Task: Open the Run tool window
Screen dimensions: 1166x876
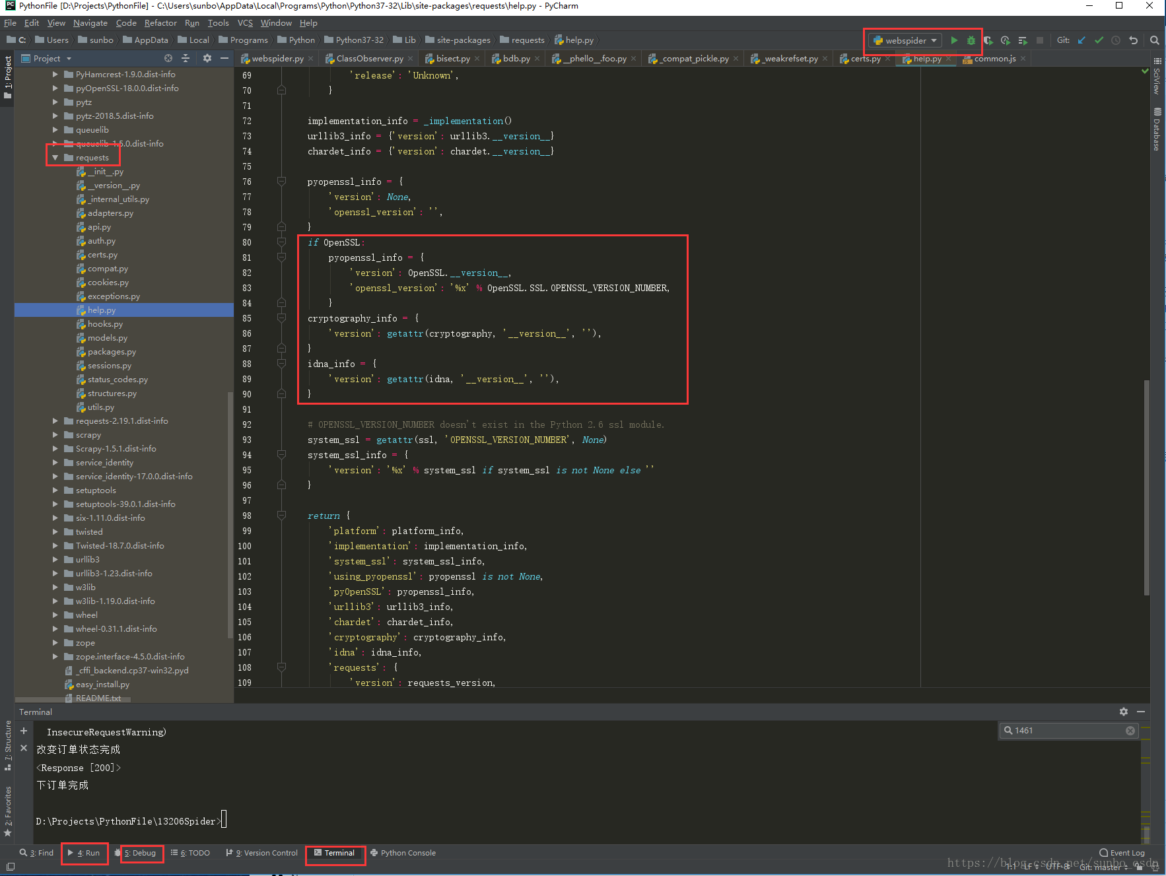Action: tap(84, 853)
